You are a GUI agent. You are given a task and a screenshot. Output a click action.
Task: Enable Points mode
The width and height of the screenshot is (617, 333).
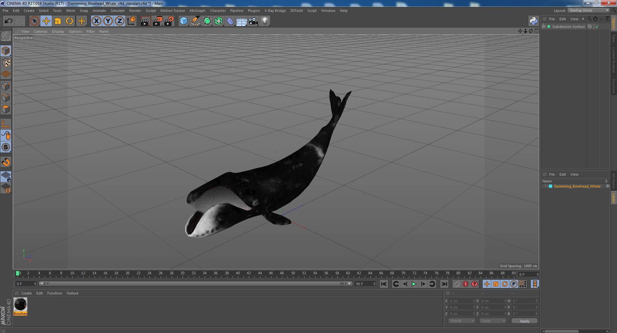point(6,86)
